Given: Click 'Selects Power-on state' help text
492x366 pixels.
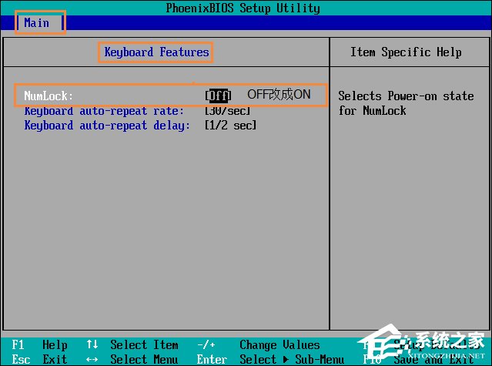Looking at the screenshot, I should 406,96.
